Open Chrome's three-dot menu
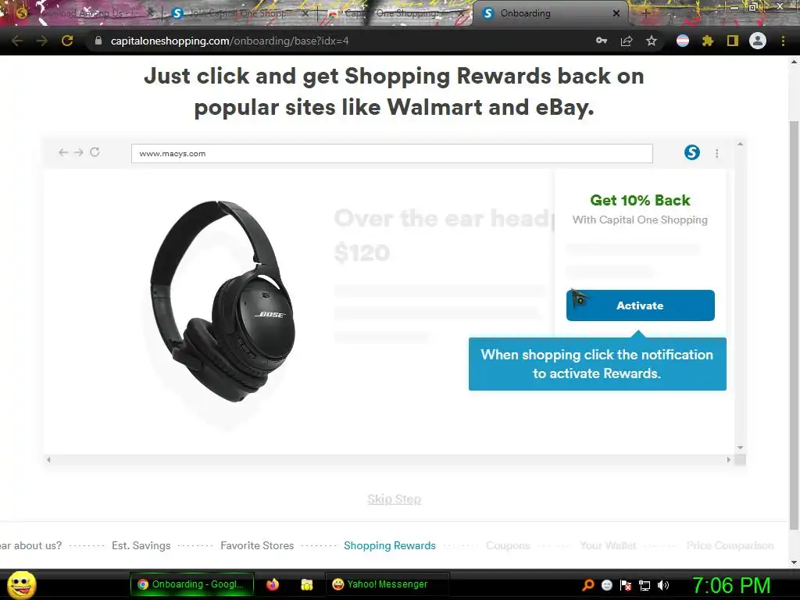Image resolution: width=800 pixels, height=600 pixels. tap(783, 41)
